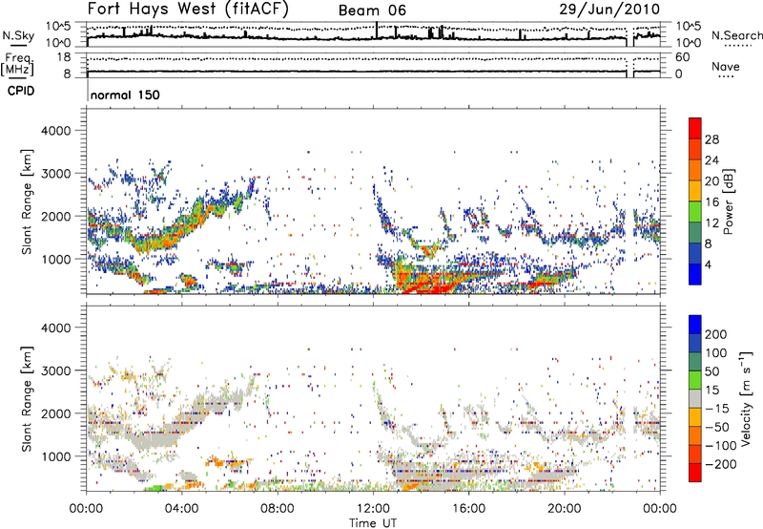Screen dimensions: 763x529
Task: Click the '28' tick on the power colorbar
Action: (x=711, y=139)
